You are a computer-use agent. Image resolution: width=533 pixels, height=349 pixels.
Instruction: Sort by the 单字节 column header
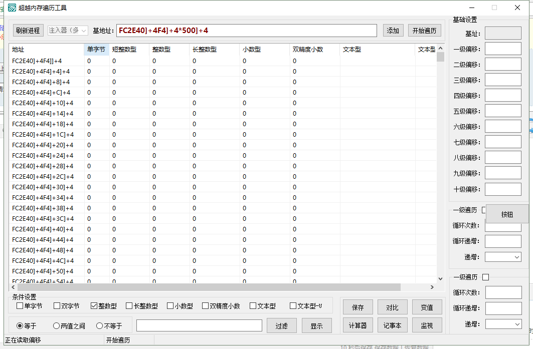(x=96, y=50)
